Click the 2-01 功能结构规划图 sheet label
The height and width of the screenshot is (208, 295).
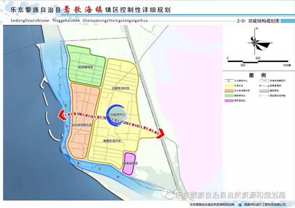258,21
